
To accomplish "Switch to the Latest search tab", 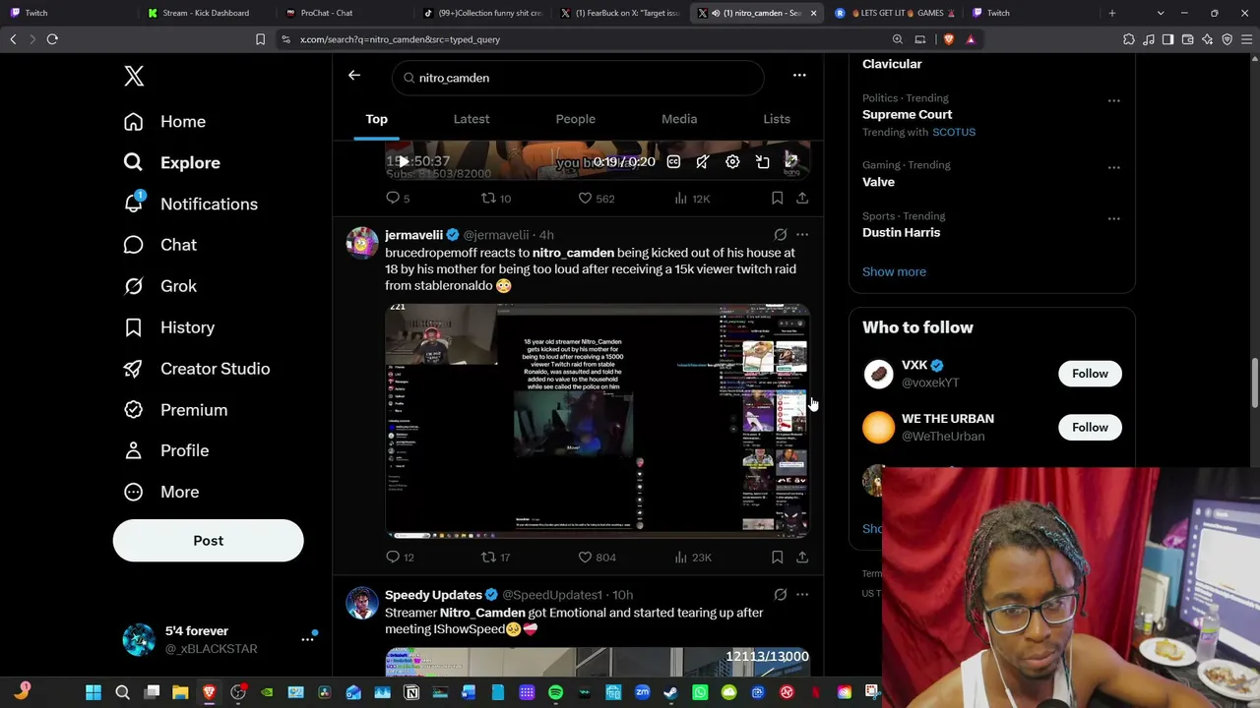I will pyautogui.click(x=472, y=119).
